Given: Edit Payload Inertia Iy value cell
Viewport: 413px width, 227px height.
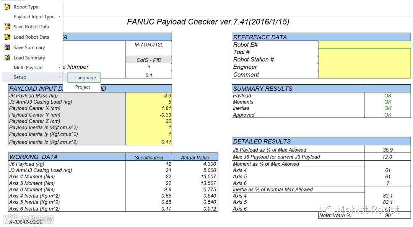Looking at the screenshot, I should click(x=148, y=134).
